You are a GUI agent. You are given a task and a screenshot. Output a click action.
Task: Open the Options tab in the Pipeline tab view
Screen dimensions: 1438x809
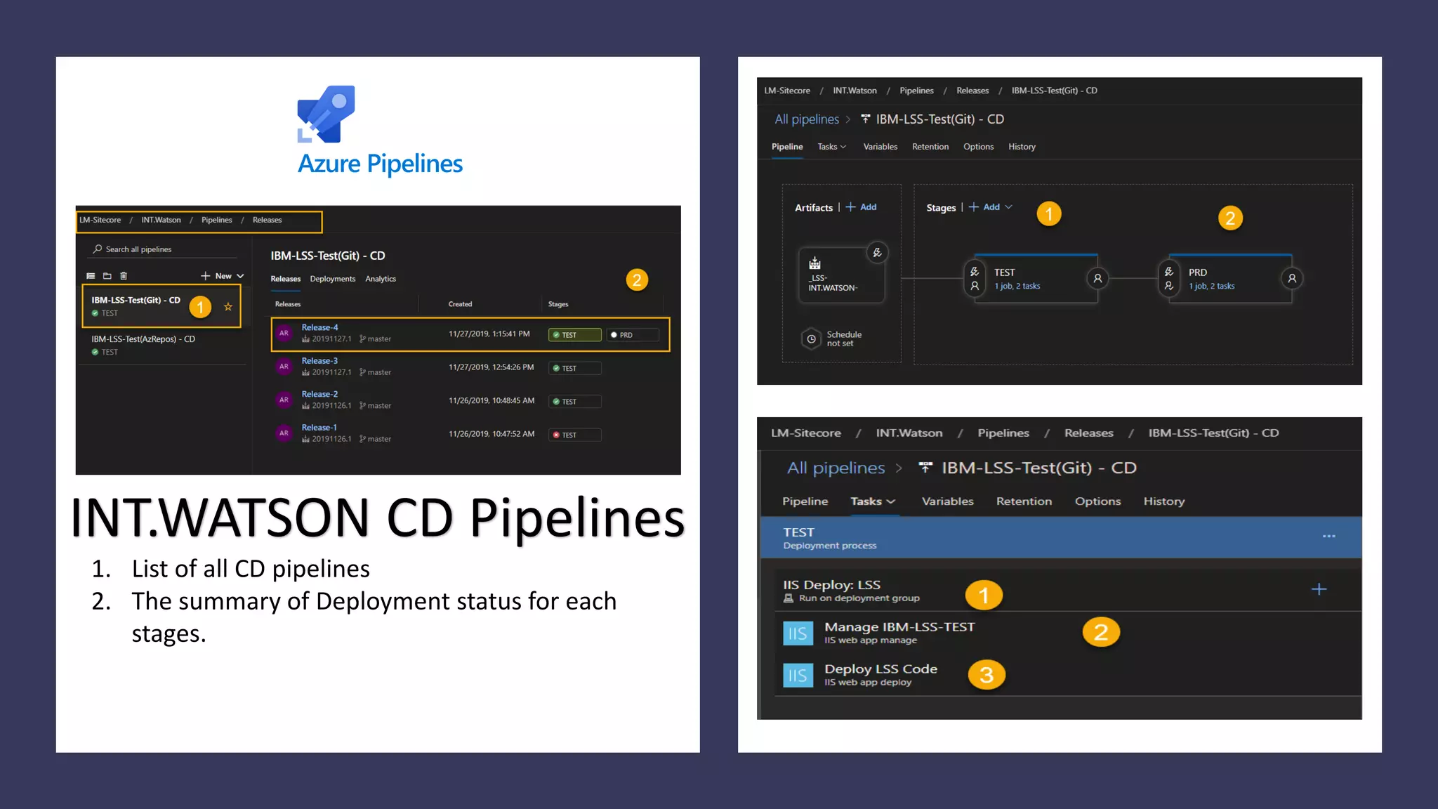[978, 147]
